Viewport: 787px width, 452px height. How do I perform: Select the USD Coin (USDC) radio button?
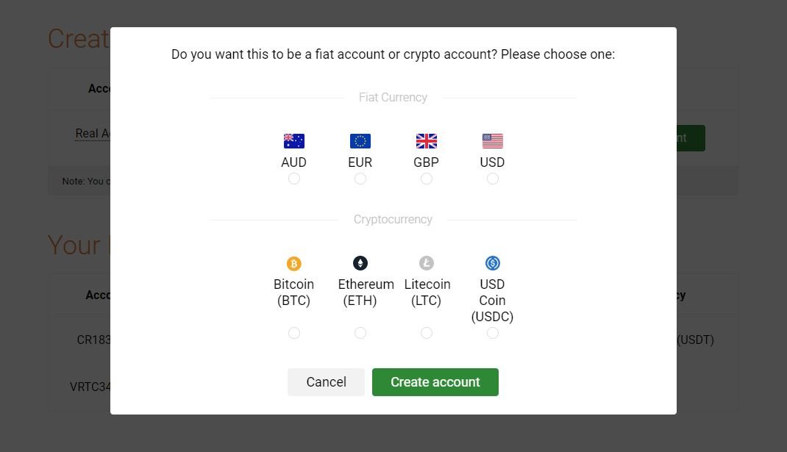493,333
